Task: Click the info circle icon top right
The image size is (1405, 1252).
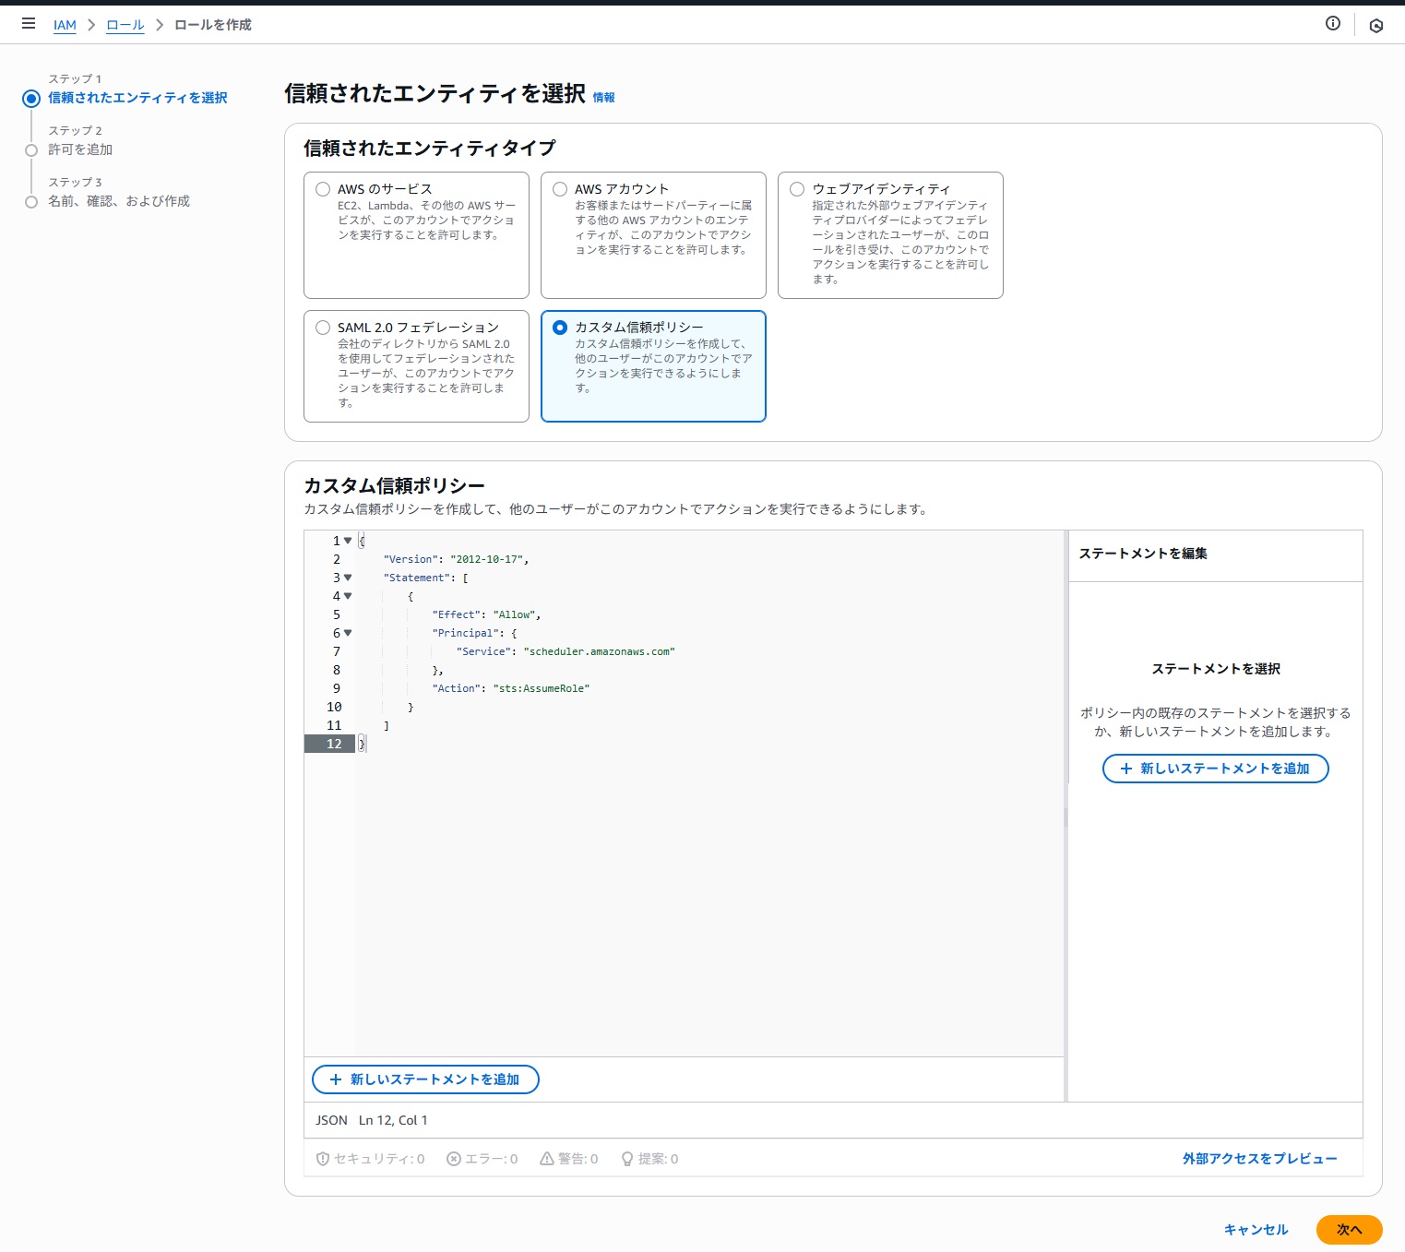Action: click(x=1332, y=24)
